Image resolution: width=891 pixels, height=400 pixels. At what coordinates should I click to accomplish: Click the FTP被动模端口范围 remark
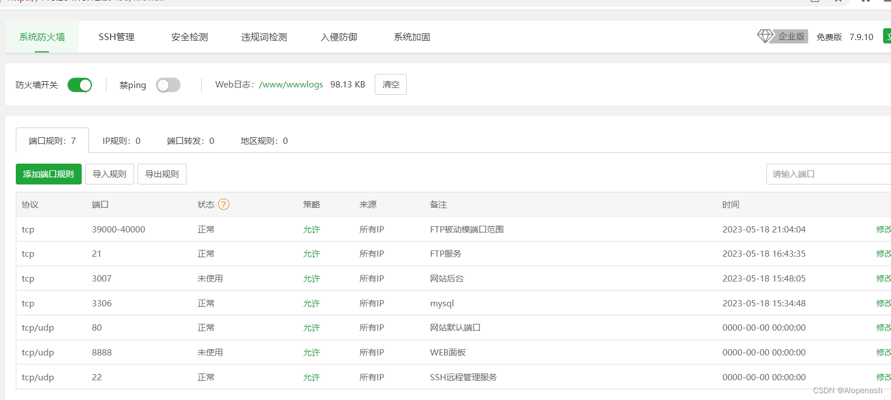pyautogui.click(x=467, y=229)
